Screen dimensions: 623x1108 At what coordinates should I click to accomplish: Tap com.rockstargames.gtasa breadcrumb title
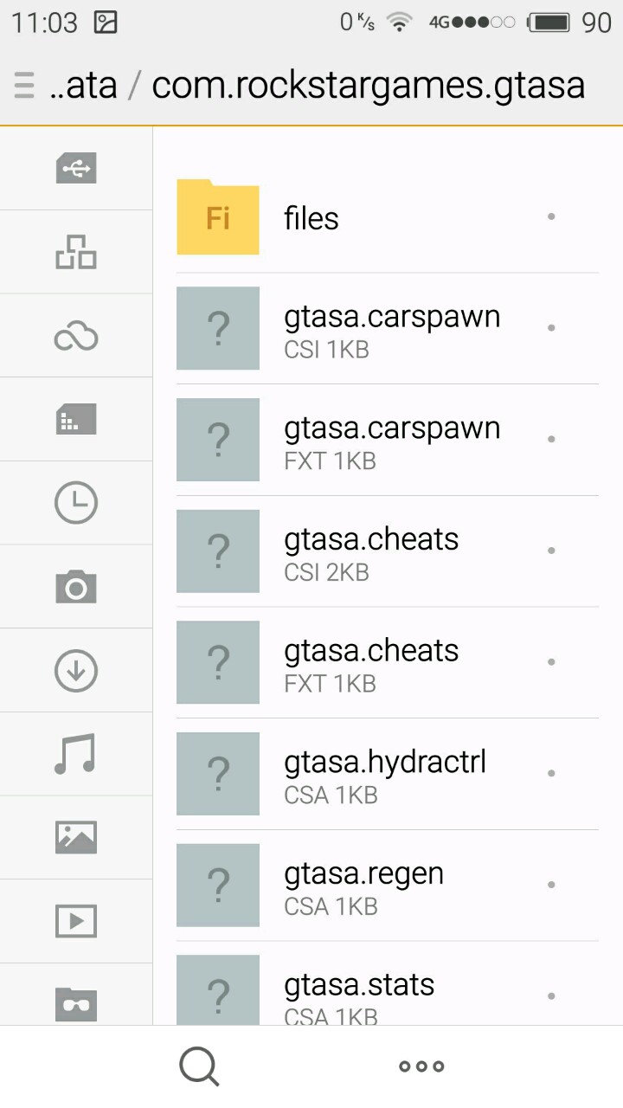(369, 85)
